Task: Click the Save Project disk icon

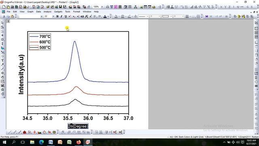Action: coord(60,7)
